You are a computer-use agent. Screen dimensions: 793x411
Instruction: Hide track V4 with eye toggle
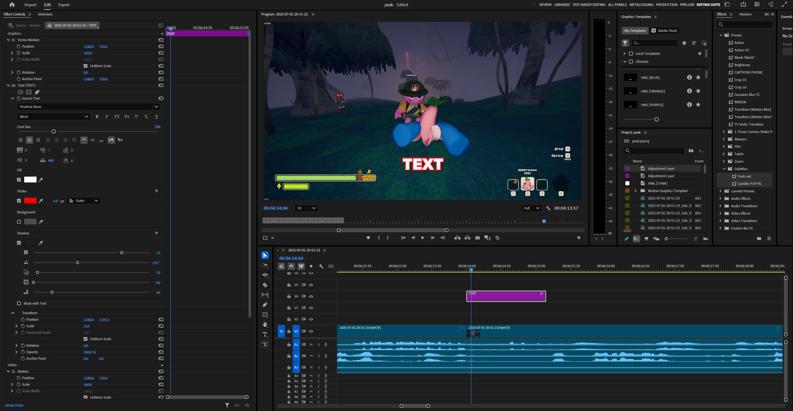click(311, 296)
